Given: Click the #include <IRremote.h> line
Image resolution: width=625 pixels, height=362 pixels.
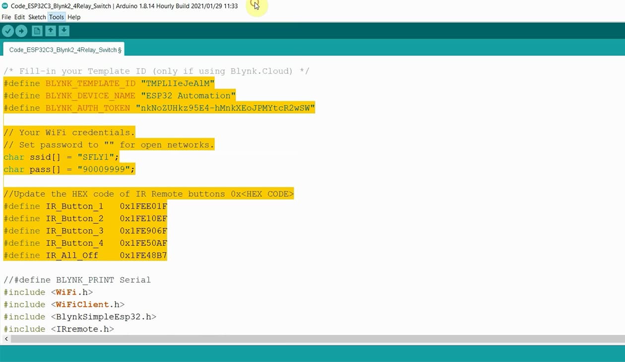Looking at the screenshot, I should [x=59, y=329].
